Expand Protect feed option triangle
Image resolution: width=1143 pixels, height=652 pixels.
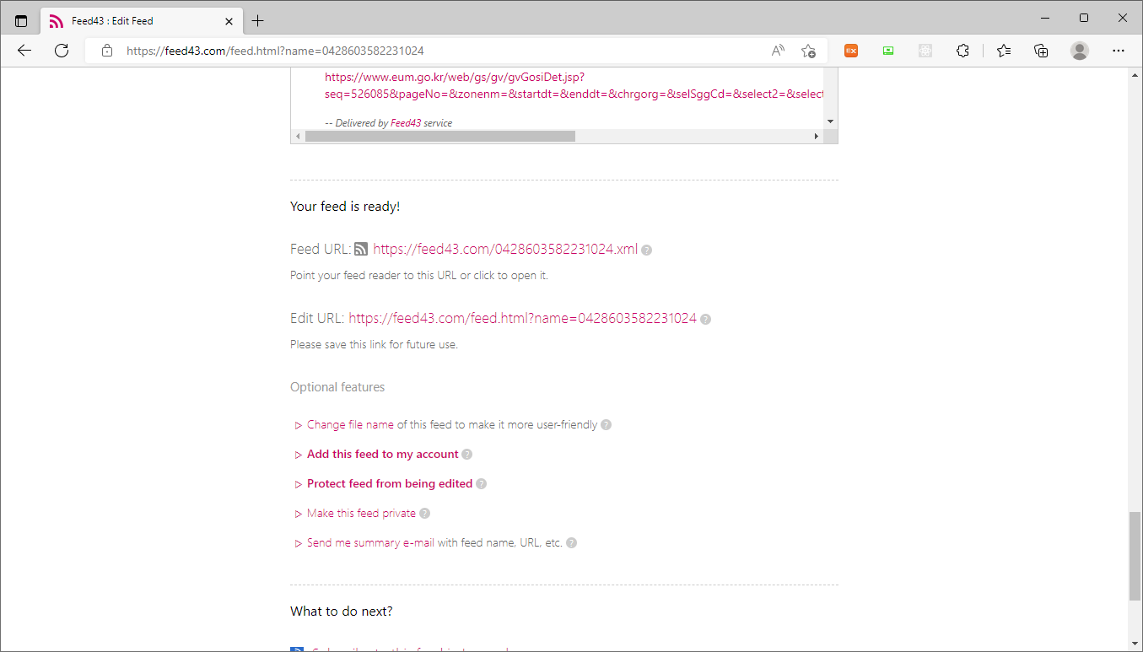tap(299, 484)
